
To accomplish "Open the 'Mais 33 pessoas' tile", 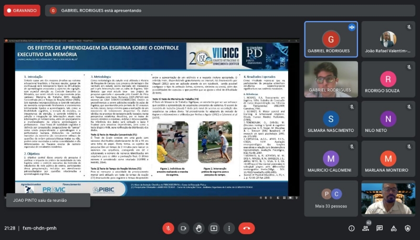I will 331,199.
